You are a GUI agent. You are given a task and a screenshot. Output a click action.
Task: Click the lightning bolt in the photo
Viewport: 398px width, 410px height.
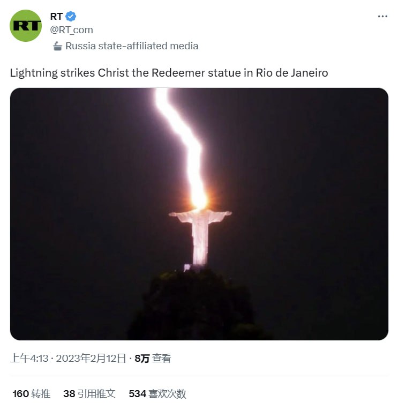coord(183,146)
